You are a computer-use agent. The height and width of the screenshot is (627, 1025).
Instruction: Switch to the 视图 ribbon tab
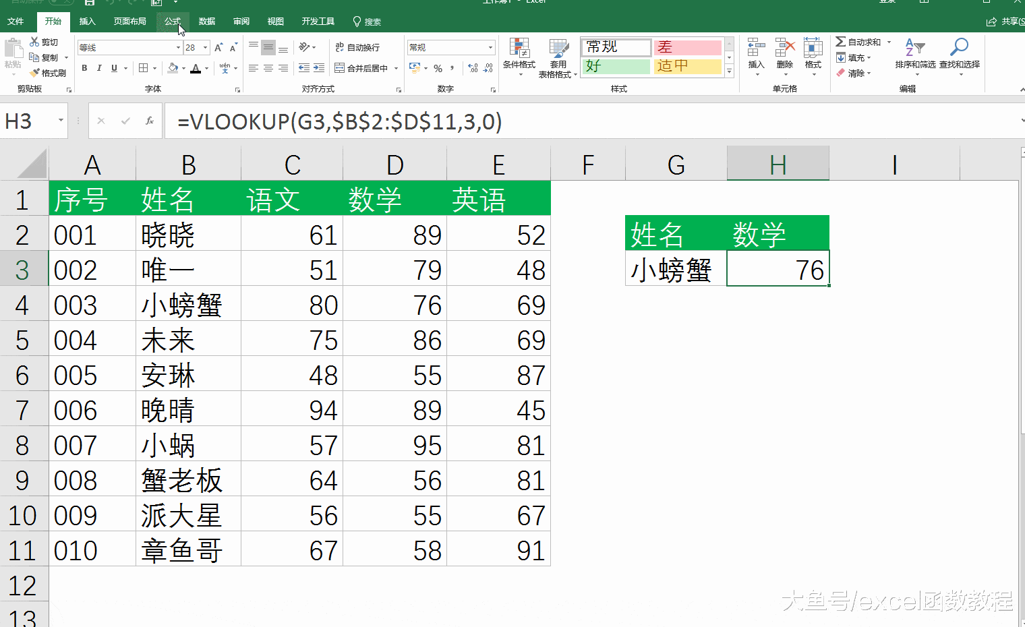pyautogui.click(x=275, y=21)
